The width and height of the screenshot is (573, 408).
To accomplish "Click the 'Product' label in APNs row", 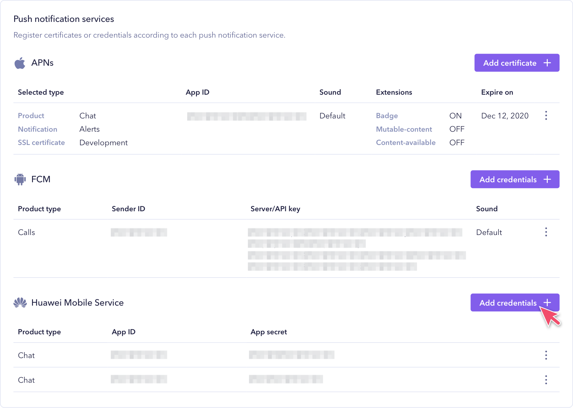I will point(31,116).
